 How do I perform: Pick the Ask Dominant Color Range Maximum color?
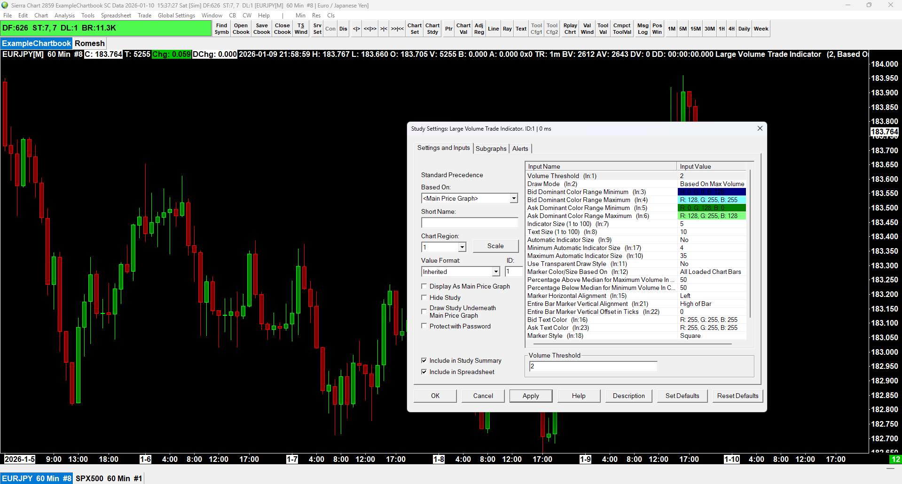click(x=712, y=216)
